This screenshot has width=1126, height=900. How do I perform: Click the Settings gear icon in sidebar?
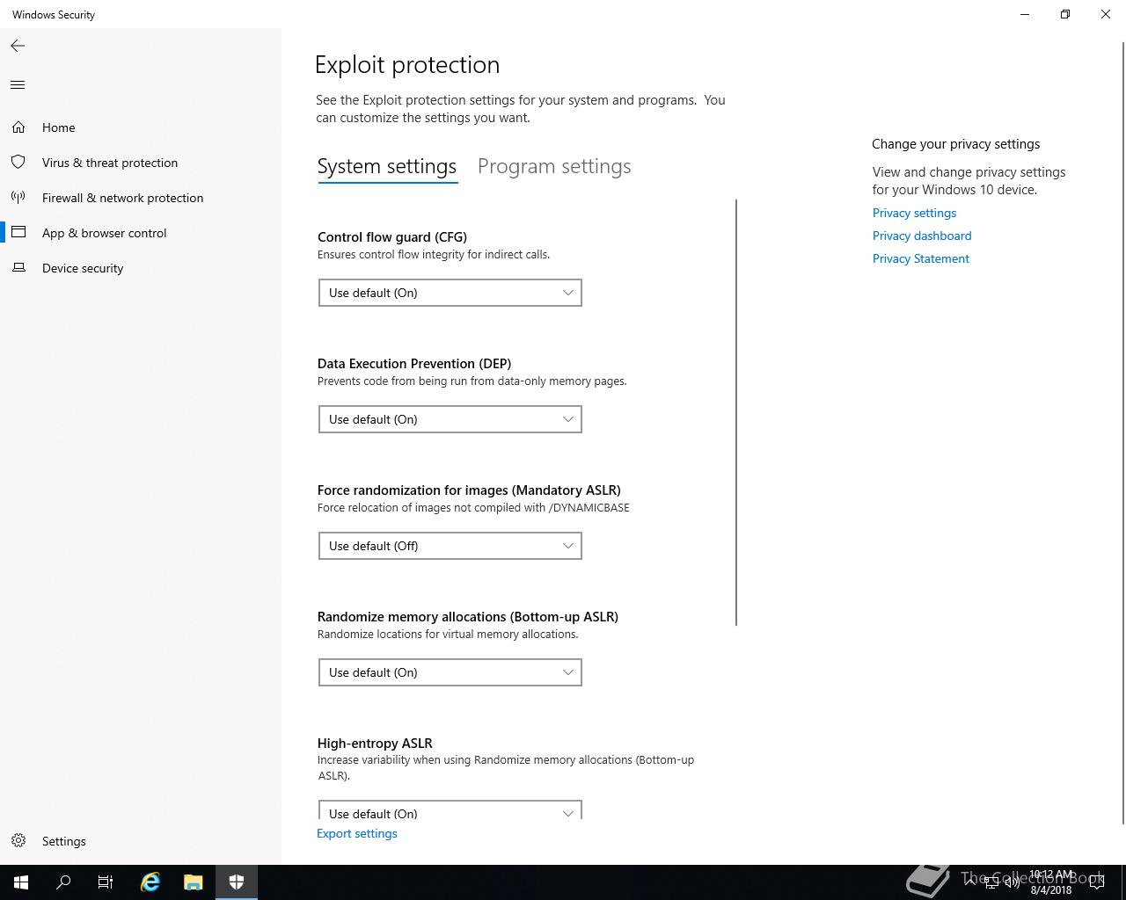pos(18,841)
